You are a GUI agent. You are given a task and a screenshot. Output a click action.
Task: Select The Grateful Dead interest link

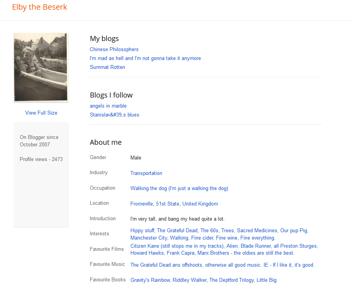click(x=177, y=231)
